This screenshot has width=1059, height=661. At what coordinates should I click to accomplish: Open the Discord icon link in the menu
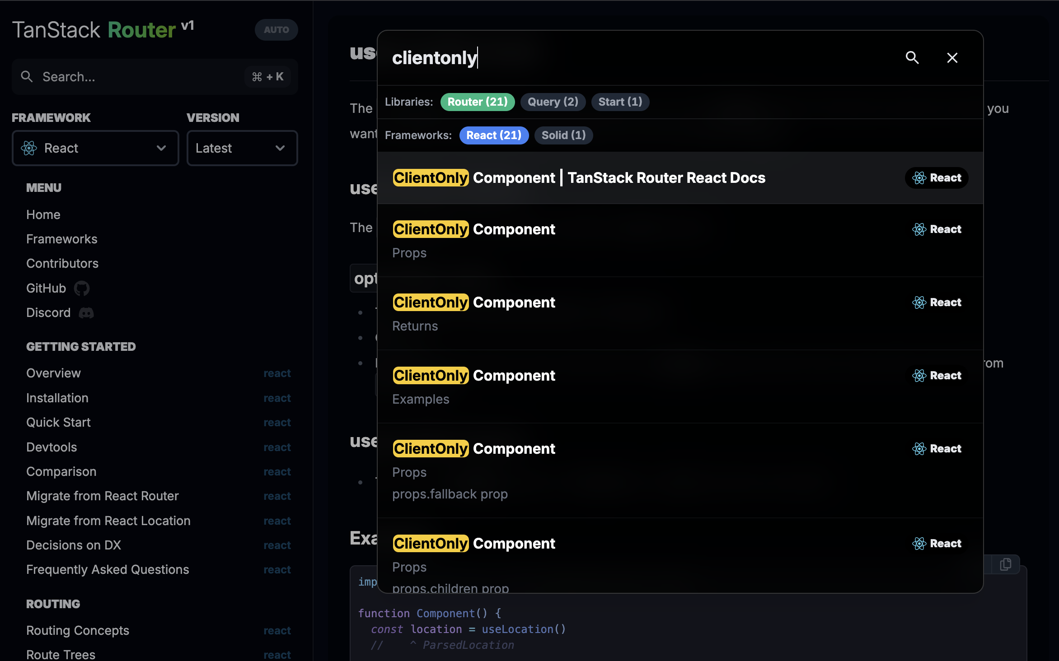tap(86, 313)
